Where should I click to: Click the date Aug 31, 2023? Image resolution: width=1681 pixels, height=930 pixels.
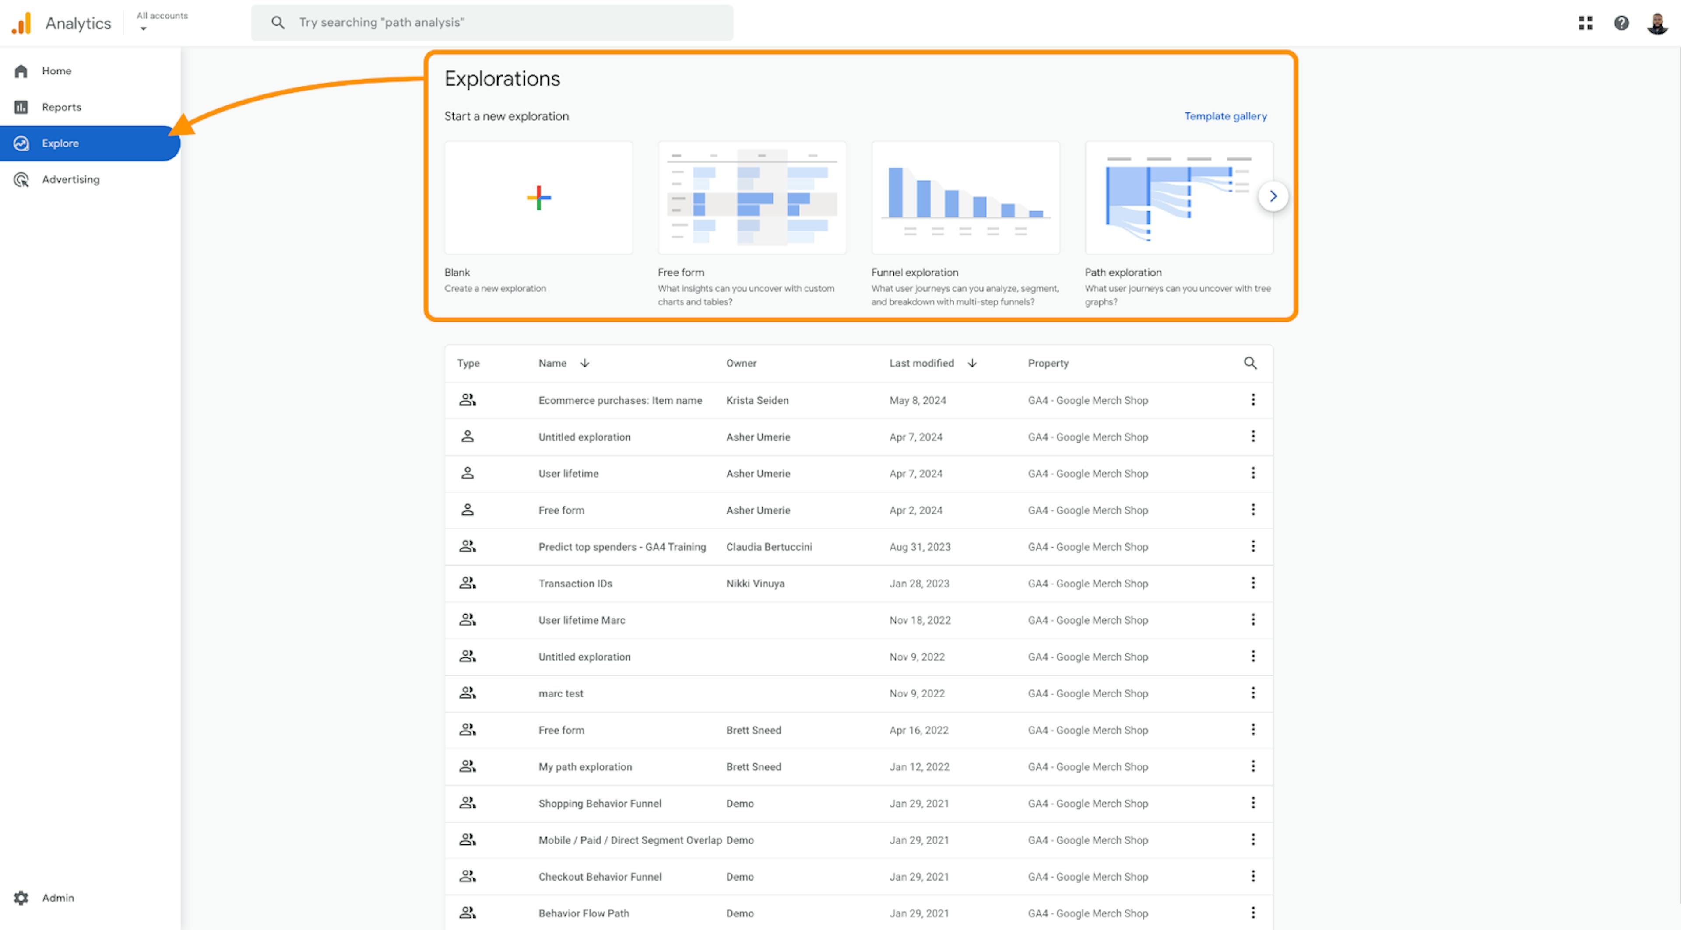(919, 546)
